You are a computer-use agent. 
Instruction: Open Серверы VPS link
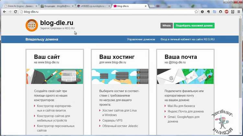(112, 120)
